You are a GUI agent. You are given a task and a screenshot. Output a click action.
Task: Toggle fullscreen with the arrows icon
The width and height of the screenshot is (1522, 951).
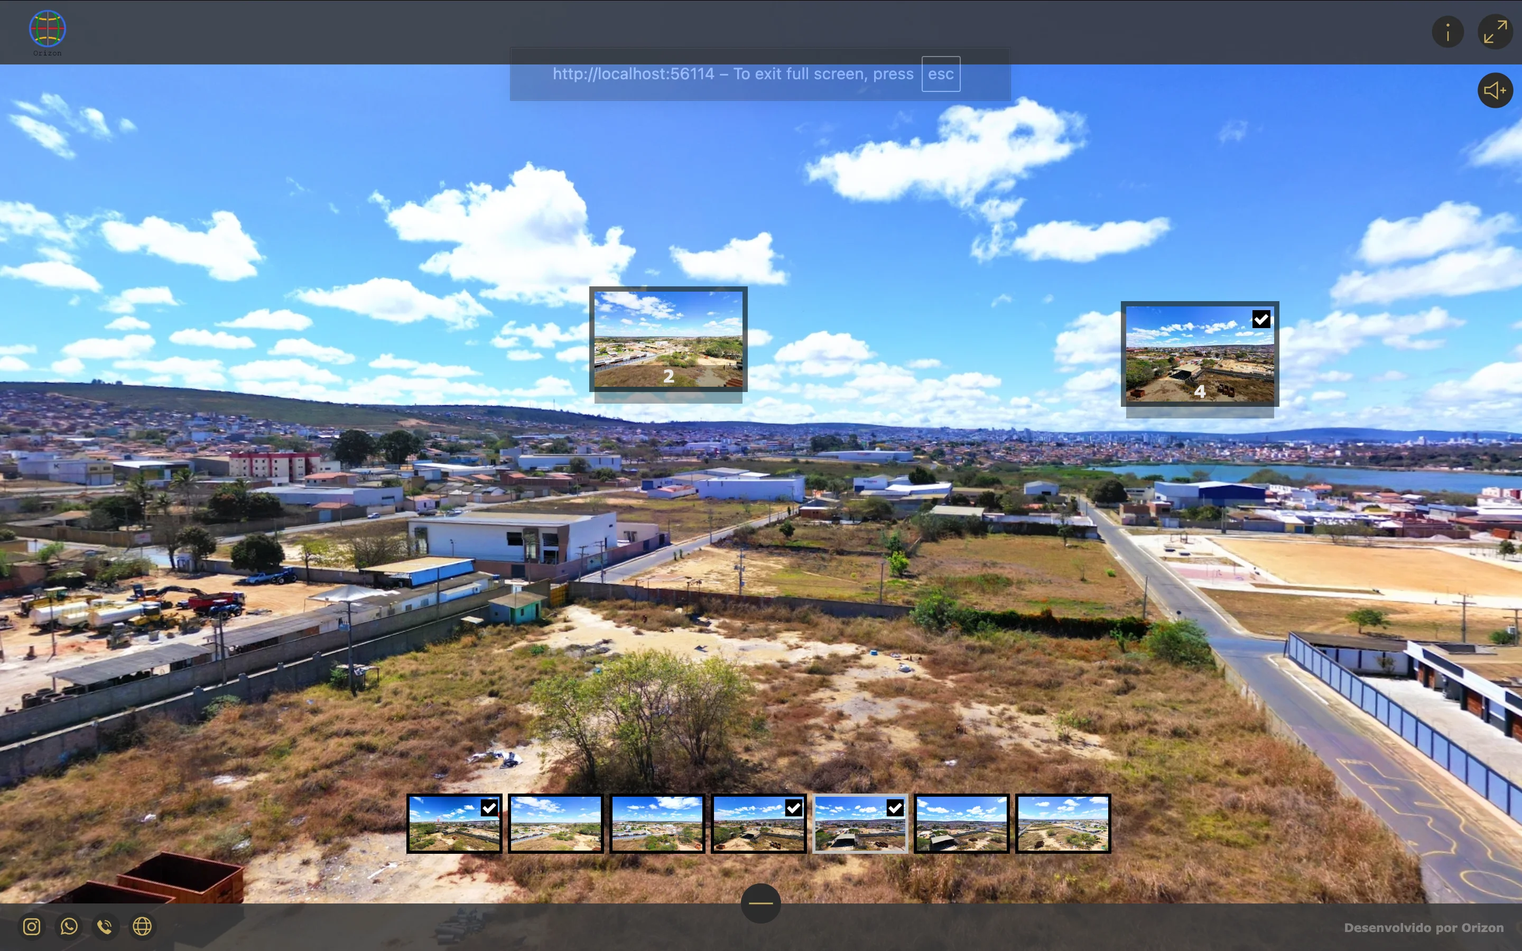point(1495,32)
